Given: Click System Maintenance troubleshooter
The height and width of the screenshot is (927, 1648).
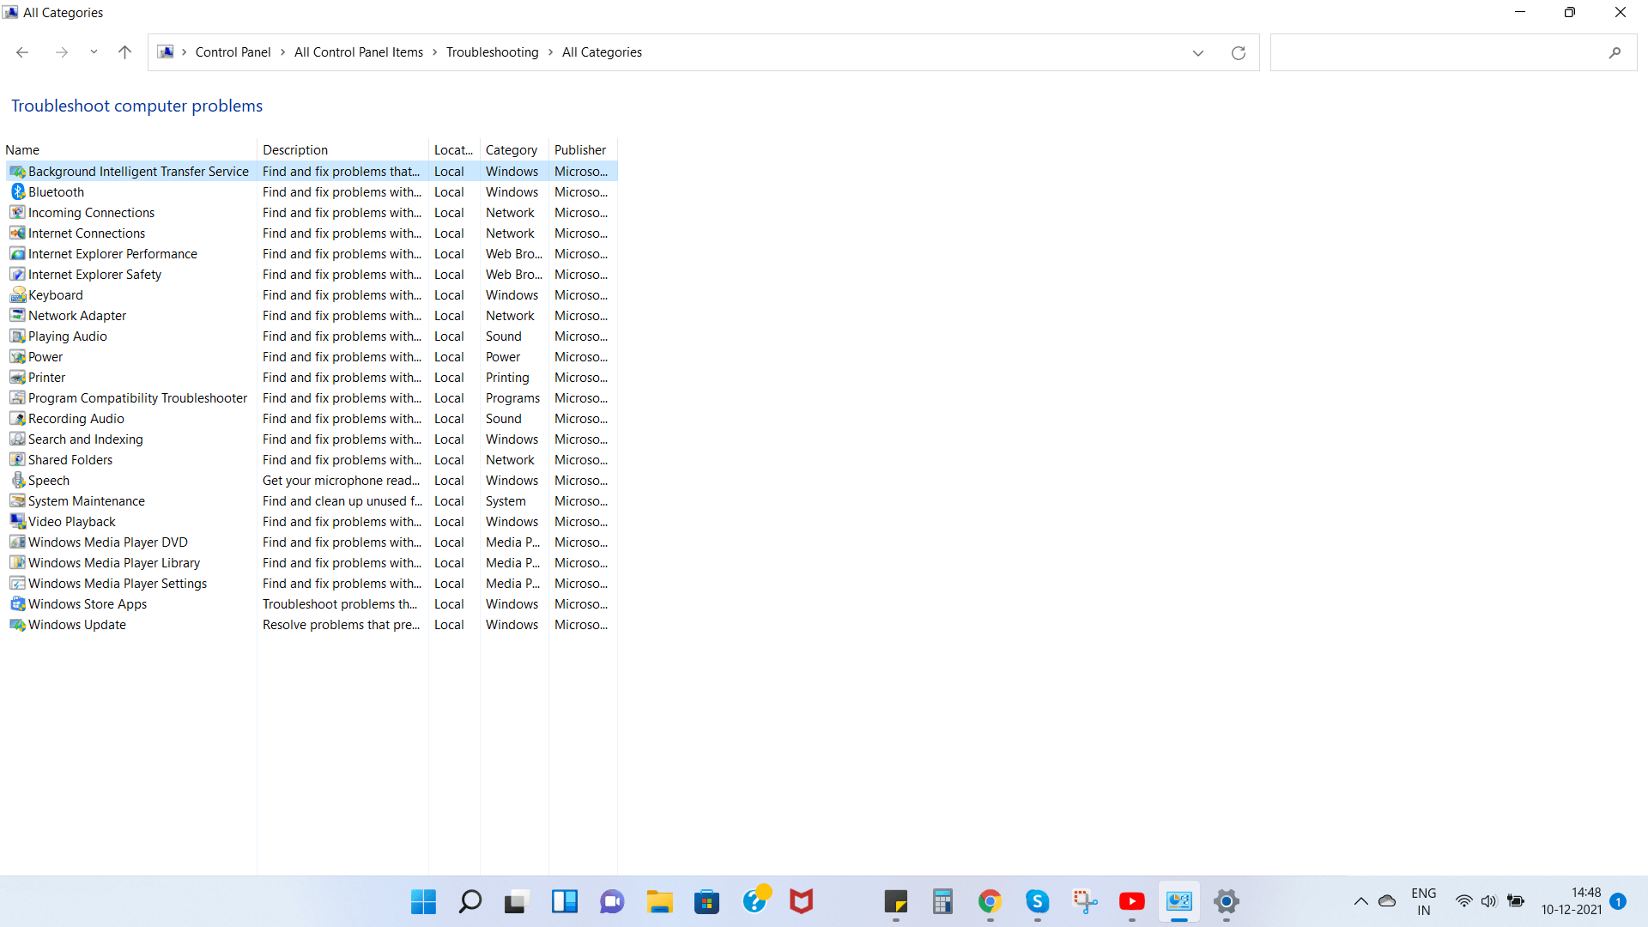Looking at the screenshot, I should 86,500.
